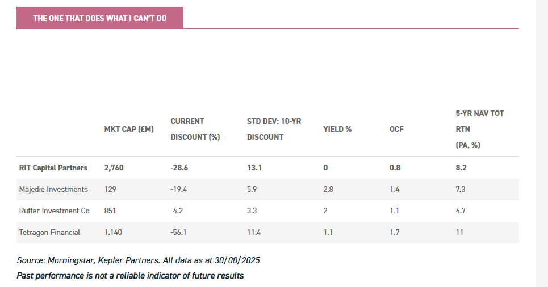Click Majedie Investments yield value 2.8
The image size is (548, 287).
(x=328, y=189)
